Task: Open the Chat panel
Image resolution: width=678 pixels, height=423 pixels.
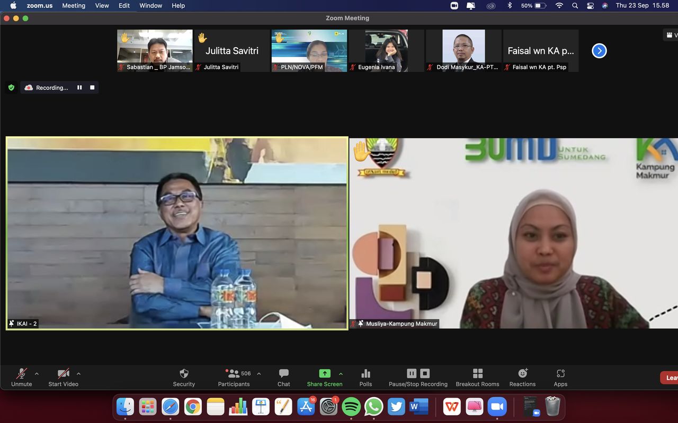Action: pos(284,378)
